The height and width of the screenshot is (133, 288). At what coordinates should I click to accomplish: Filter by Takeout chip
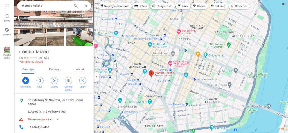(x=218, y=6)
